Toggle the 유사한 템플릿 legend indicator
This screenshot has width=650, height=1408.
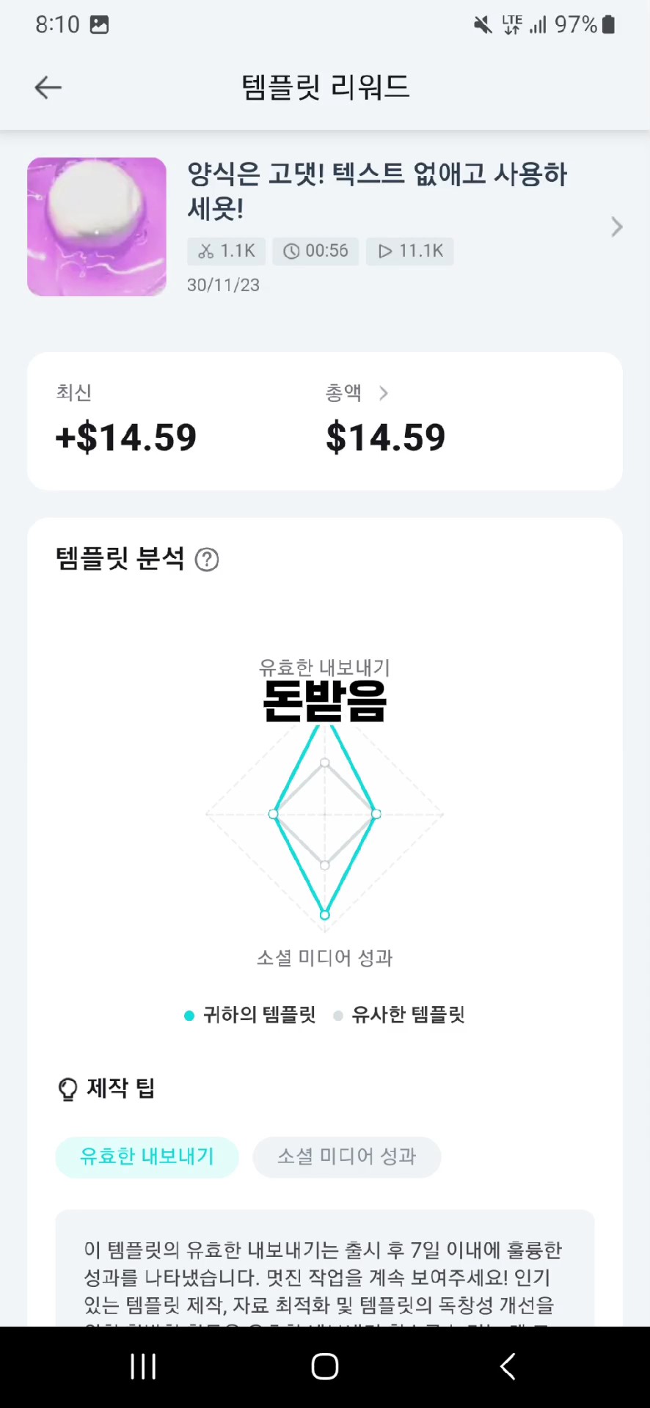point(338,1015)
